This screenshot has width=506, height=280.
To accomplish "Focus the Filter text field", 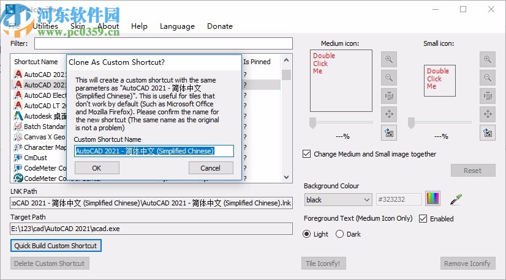I will point(164,43).
